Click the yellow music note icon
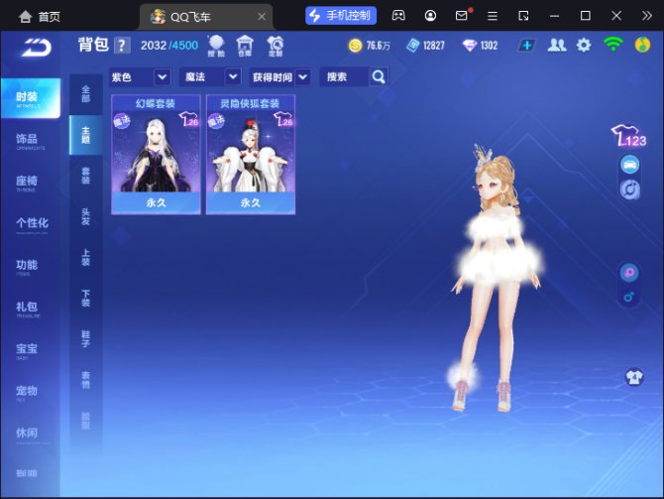Screen dimensions: 664x499 tap(642, 45)
